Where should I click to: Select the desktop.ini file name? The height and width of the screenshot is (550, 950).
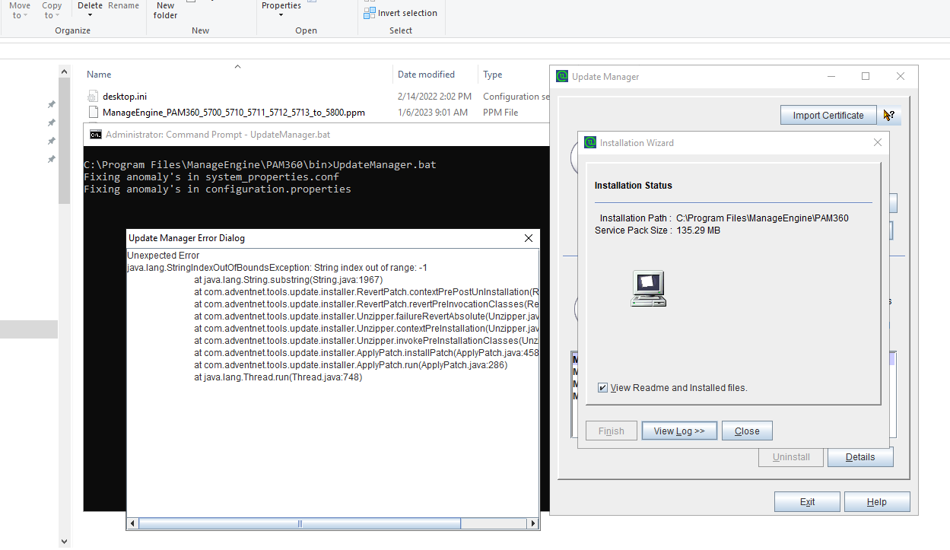[x=125, y=97]
